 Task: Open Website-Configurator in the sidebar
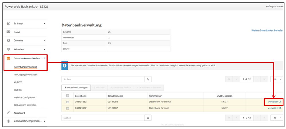pos(24,97)
